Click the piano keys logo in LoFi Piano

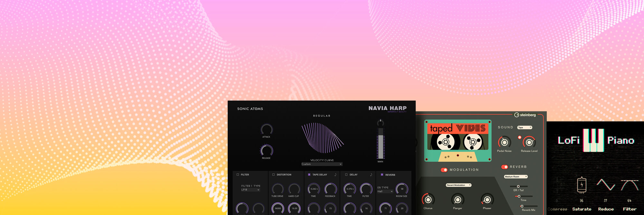(593, 140)
